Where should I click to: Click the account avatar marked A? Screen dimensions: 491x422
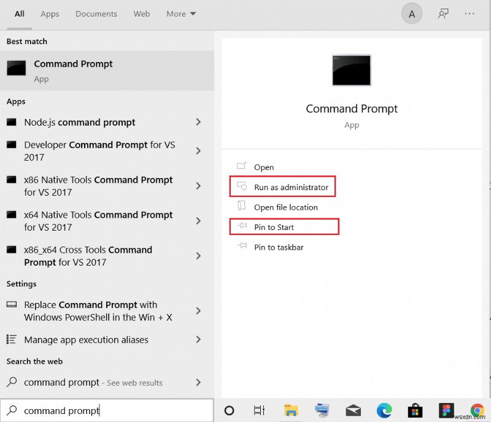tap(412, 13)
